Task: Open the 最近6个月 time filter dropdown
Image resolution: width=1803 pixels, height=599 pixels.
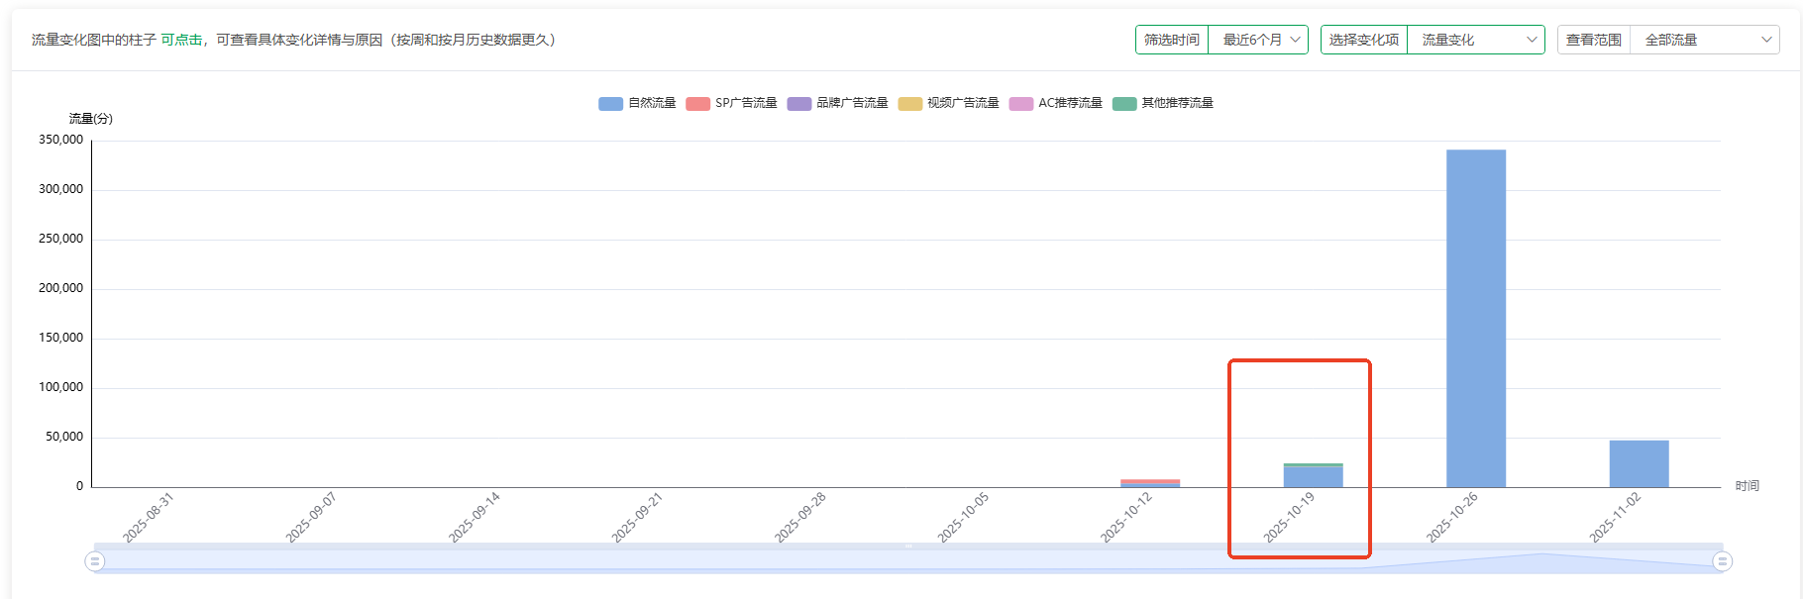Action: 1258,40
